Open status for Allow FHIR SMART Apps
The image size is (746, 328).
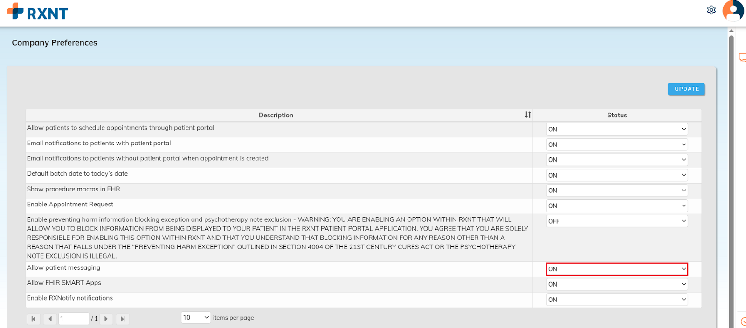click(616, 284)
